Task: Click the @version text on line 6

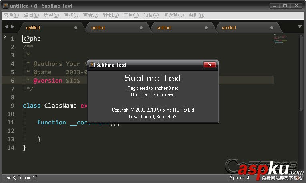Action: pyautogui.click(x=48, y=81)
